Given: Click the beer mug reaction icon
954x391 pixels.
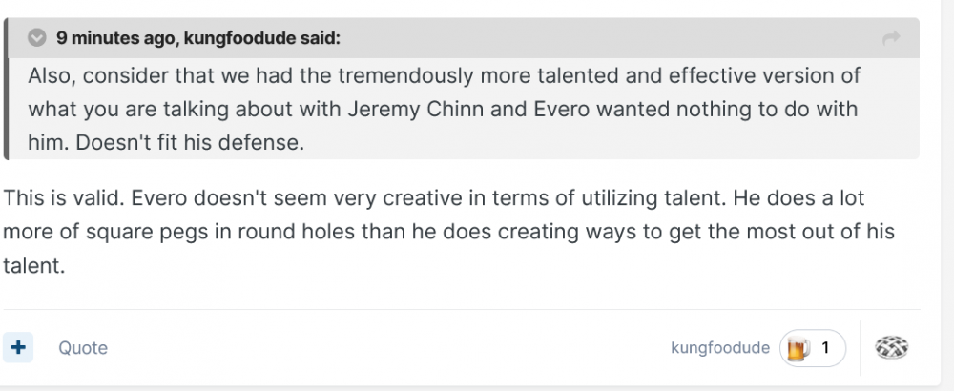Looking at the screenshot, I should pyautogui.click(x=795, y=348).
